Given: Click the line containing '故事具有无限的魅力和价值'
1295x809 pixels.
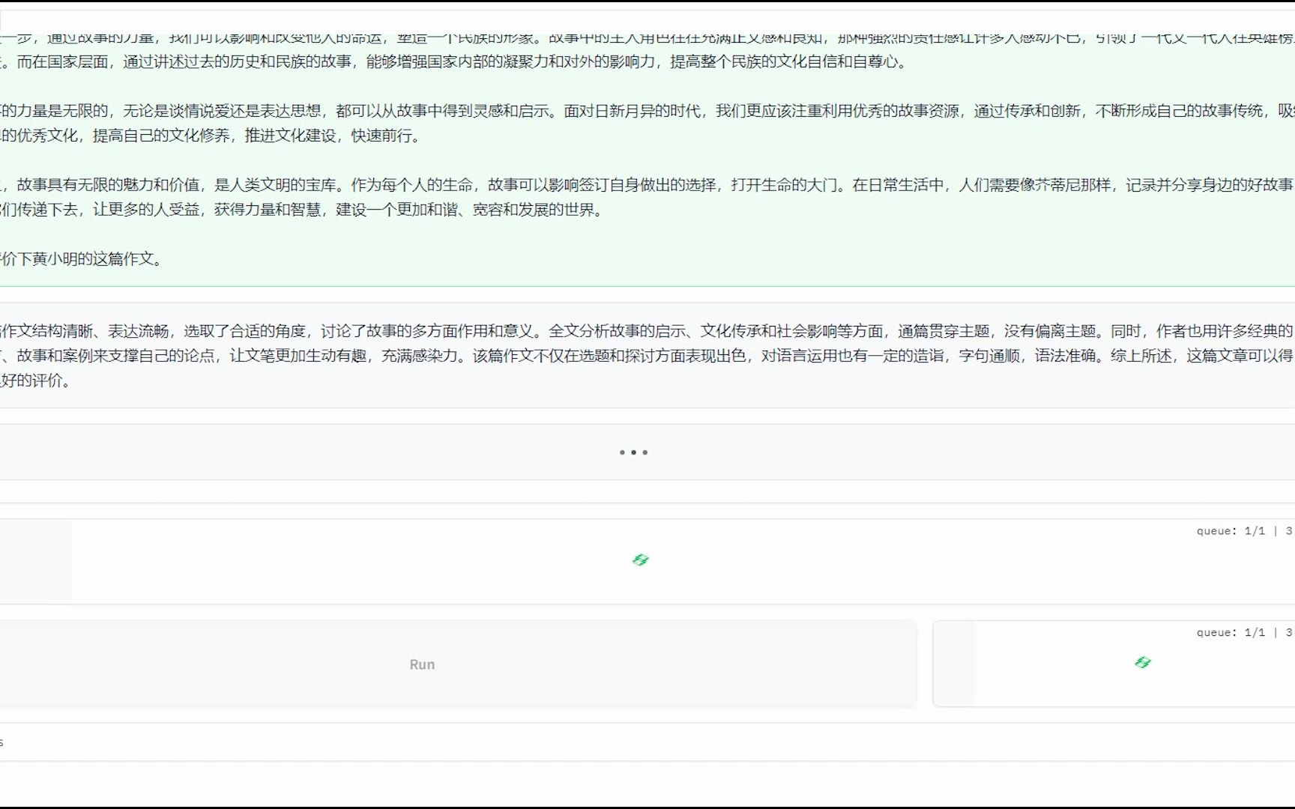Looking at the screenshot, I should coord(647,185).
